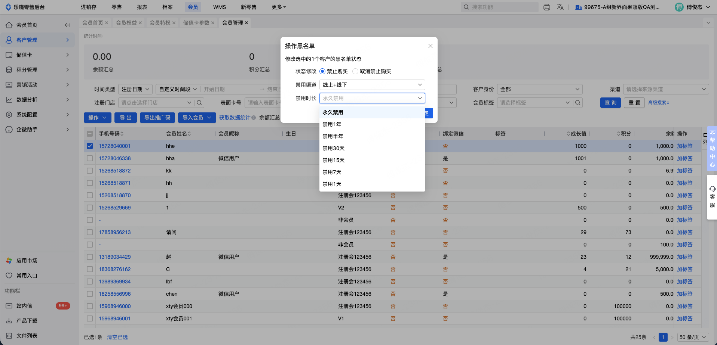
Task: Close the 会员权益 tab
Action: tap(140, 23)
